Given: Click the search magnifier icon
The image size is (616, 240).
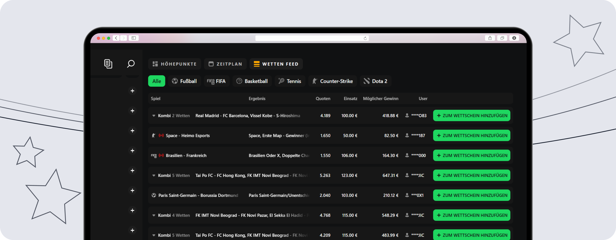Looking at the screenshot, I should (131, 64).
